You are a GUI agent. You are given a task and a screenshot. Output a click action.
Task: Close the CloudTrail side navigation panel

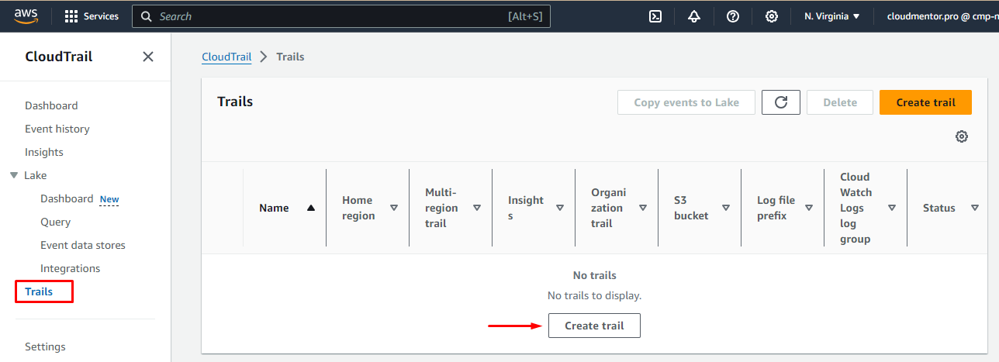[148, 57]
